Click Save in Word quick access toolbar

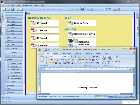pyautogui.click(x=46, y=50)
